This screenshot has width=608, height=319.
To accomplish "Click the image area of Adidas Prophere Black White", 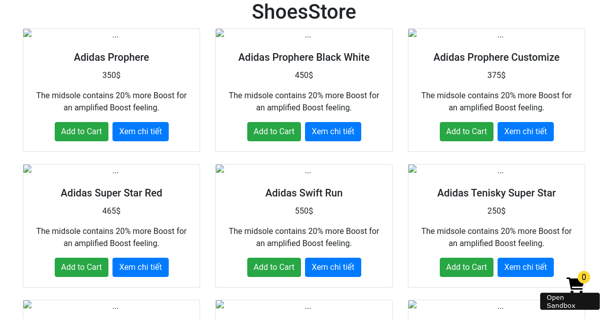I will pyautogui.click(x=304, y=34).
